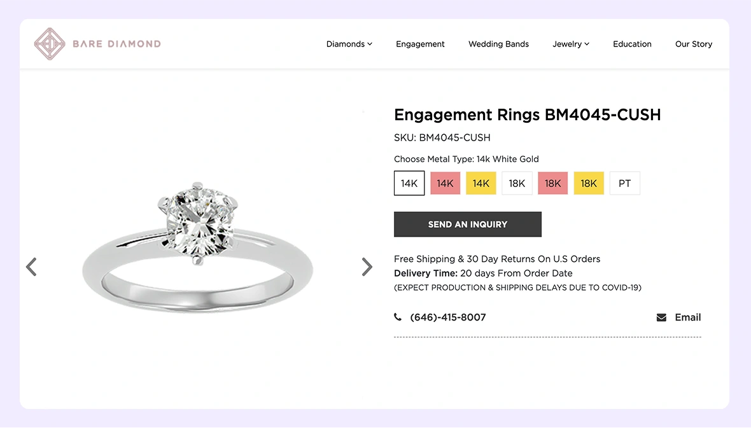Click the (646)-415-8007 phone number link

(x=448, y=317)
